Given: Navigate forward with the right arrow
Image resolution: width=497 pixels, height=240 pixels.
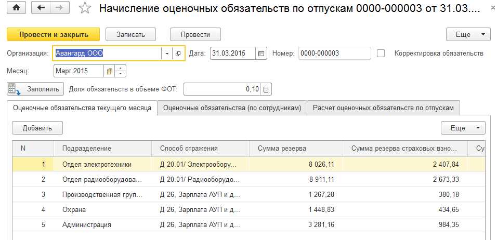Looking at the screenshot, I should (59, 8).
